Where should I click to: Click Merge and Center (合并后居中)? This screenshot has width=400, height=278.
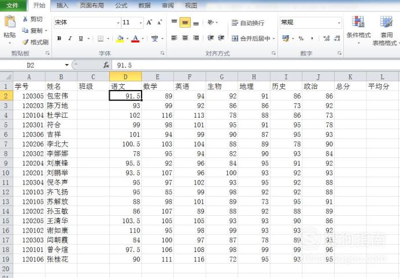251,39
